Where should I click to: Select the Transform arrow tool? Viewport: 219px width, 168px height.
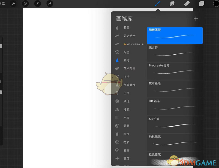coord(49,4)
